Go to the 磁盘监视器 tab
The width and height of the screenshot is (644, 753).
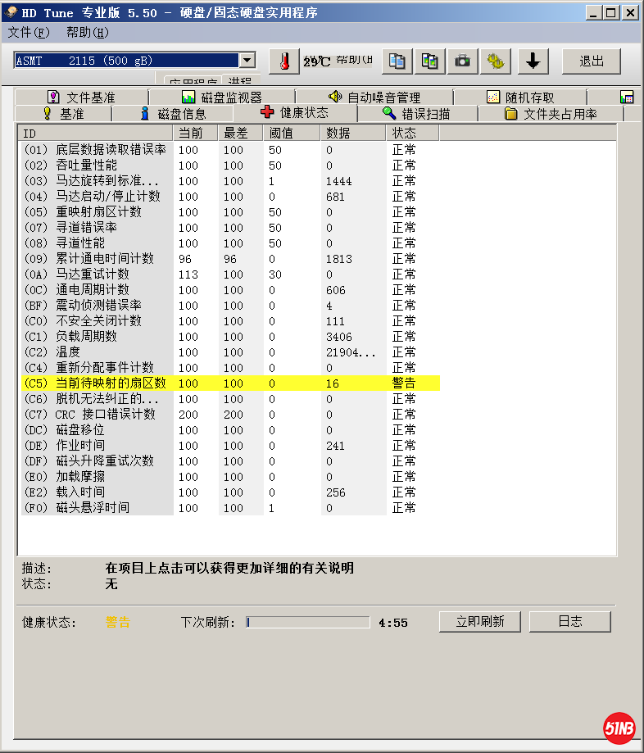coord(221,98)
